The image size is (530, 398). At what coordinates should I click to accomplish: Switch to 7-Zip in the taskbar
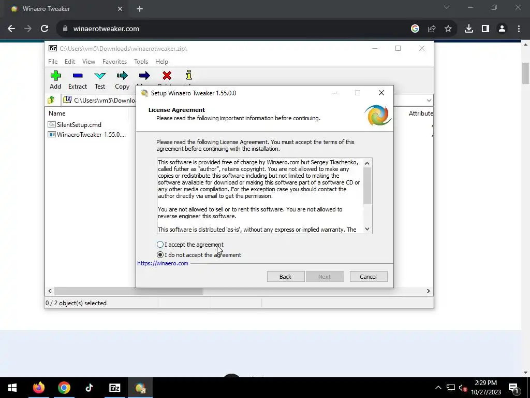pos(114,388)
